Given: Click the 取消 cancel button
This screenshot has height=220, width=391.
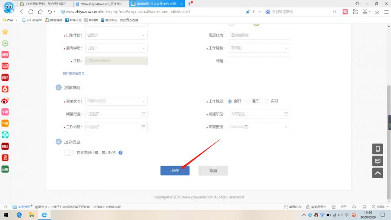Looking at the screenshot, I should 213,170.
